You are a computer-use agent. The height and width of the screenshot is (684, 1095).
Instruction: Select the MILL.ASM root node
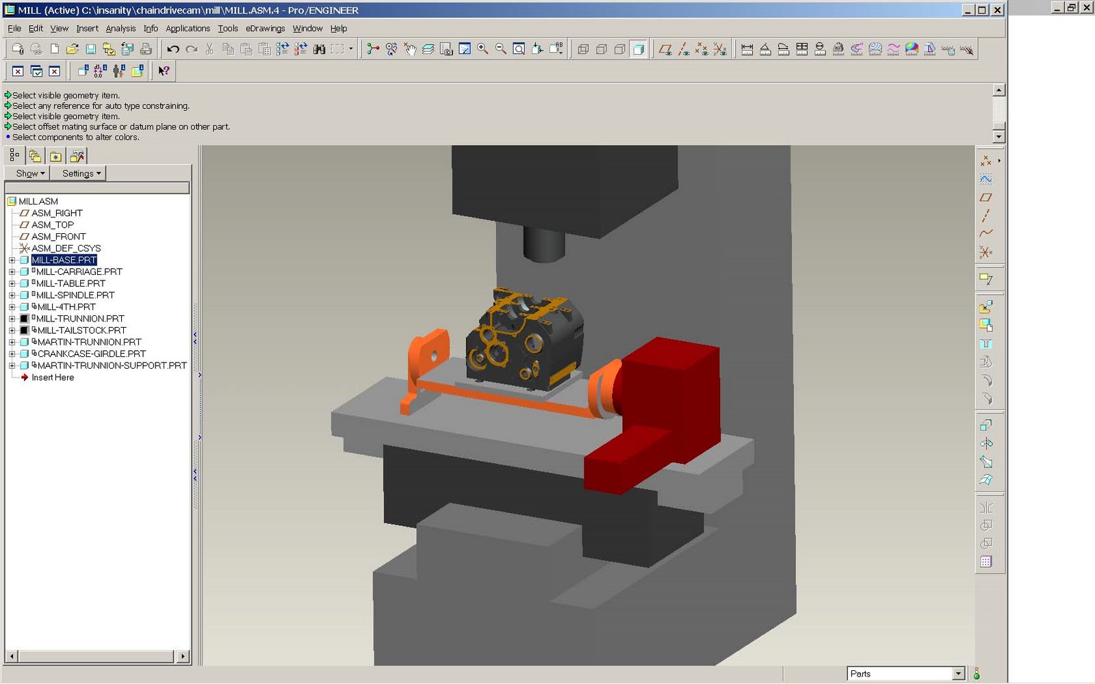[38, 202]
